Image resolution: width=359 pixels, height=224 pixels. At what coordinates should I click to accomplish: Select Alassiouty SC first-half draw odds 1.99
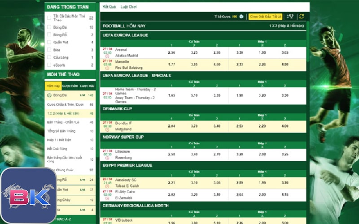click(x=263, y=183)
